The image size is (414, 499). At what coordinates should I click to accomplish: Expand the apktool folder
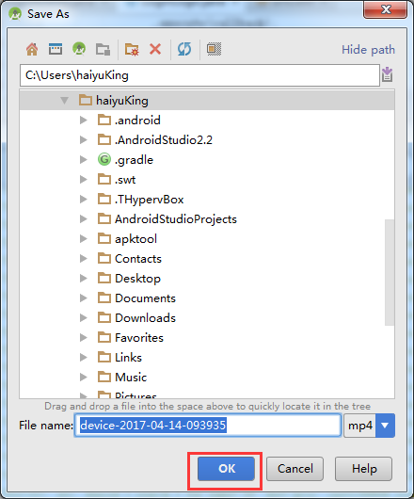click(84, 239)
